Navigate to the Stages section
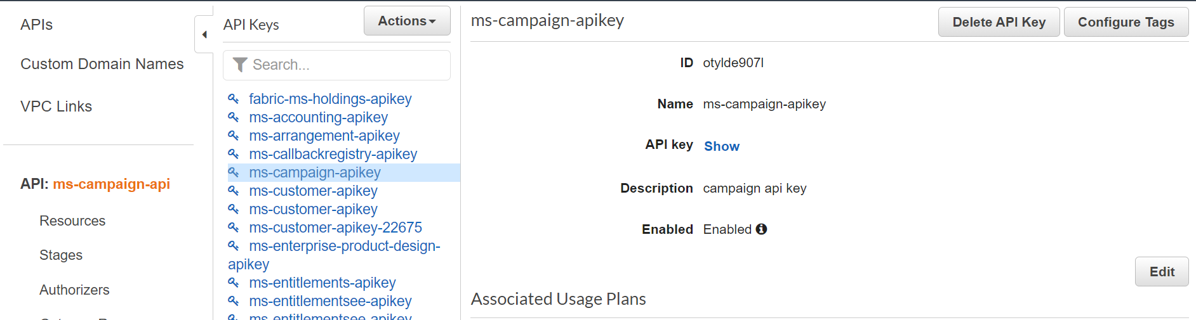The width and height of the screenshot is (1196, 320). [x=61, y=255]
